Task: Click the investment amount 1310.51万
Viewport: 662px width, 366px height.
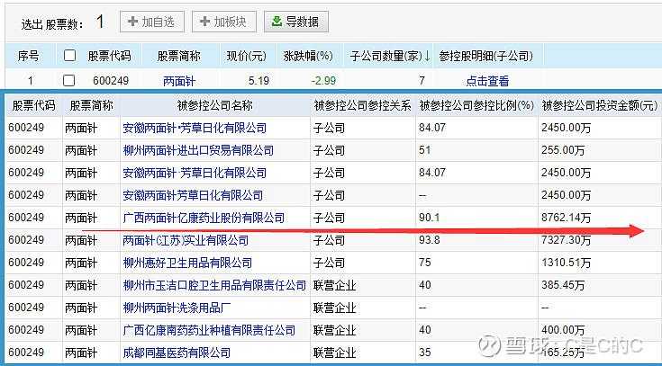Action: pos(567,263)
